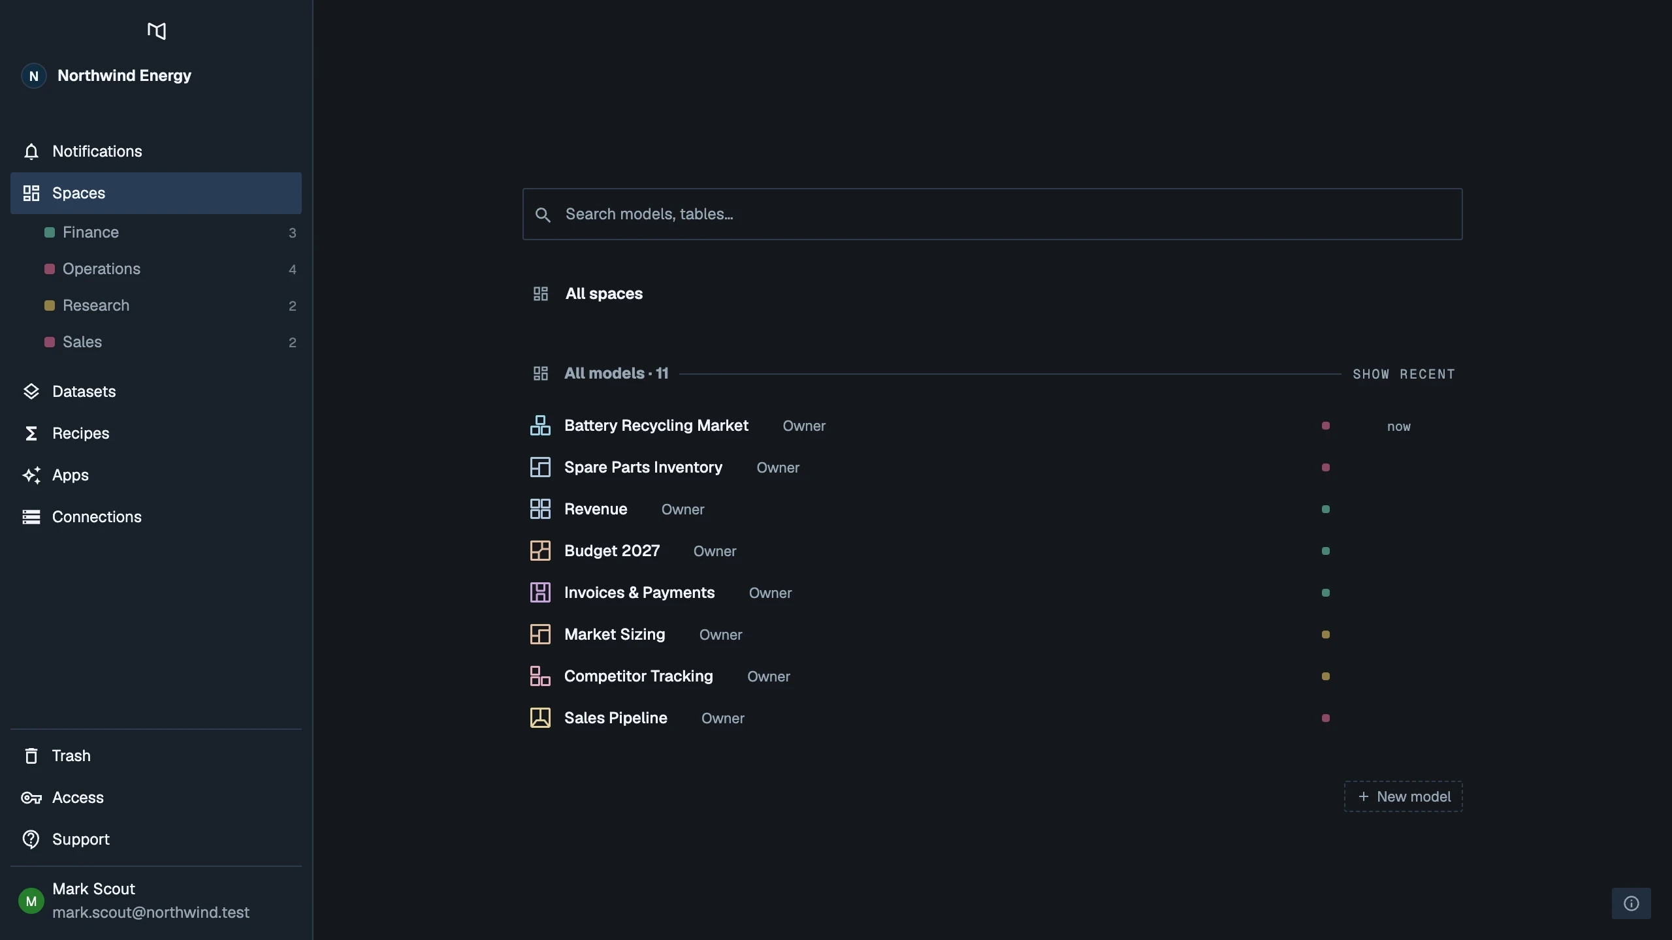Click the New model button
Screen dimensions: 1672x940
1403,796
